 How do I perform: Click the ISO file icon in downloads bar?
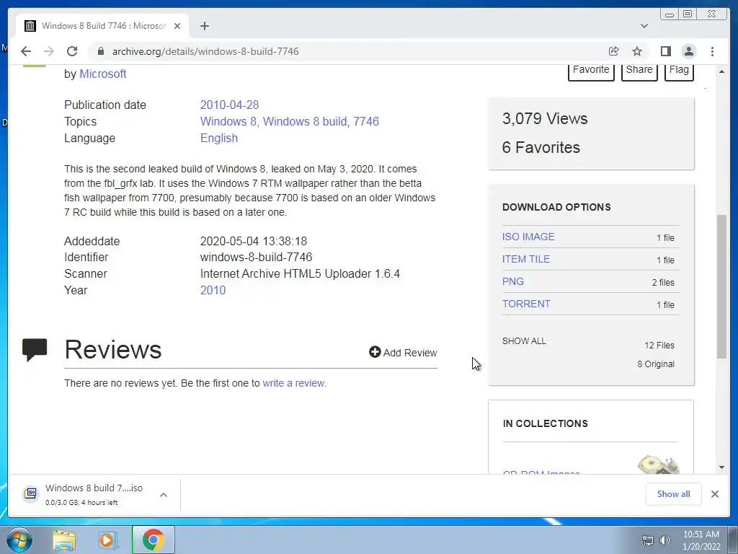(31, 493)
